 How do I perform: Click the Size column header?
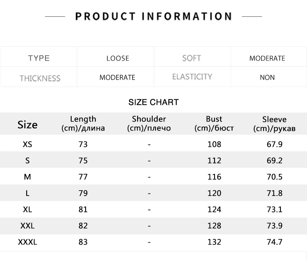pos(27,124)
